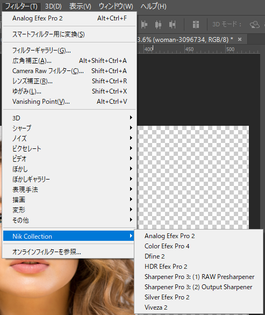
Task: Open the 3D(D) menu
Action: point(53,6)
